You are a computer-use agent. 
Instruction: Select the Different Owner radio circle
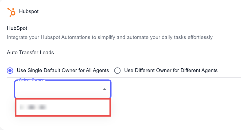(117, 71)
